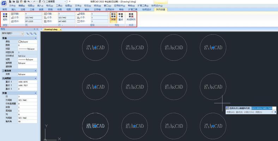Choose the 基点(B) prompt option
Viewport: 278px width, 141px height.
pos(239,112)
